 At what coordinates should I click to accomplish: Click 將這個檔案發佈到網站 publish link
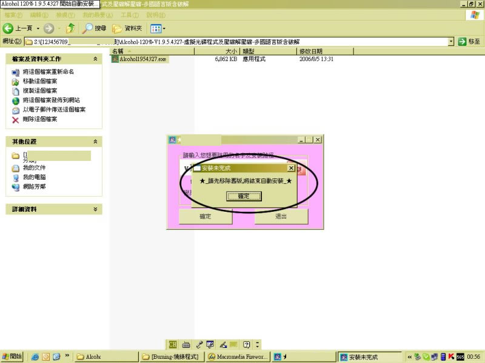pyautogui.click(x=52, y=100)
